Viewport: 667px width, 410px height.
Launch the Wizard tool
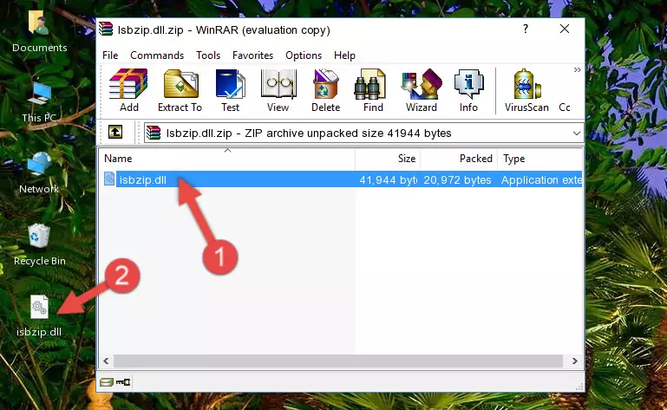(422, 90)
